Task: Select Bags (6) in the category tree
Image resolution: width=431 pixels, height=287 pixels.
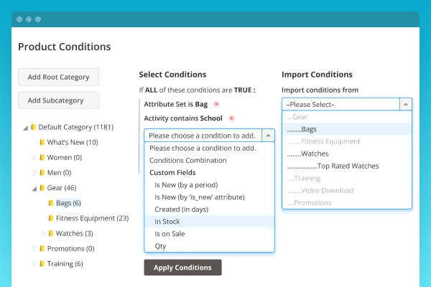Action: pyautogui.click(x=68, y=203)
